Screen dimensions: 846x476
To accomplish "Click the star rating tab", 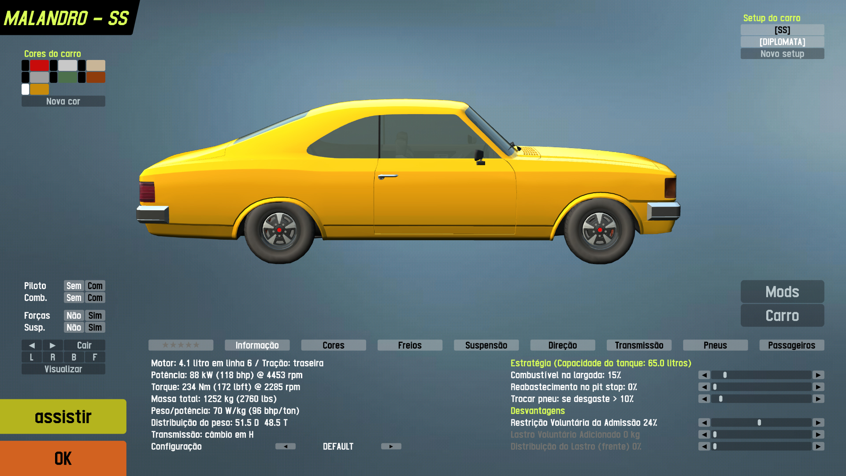I will 181,345.
